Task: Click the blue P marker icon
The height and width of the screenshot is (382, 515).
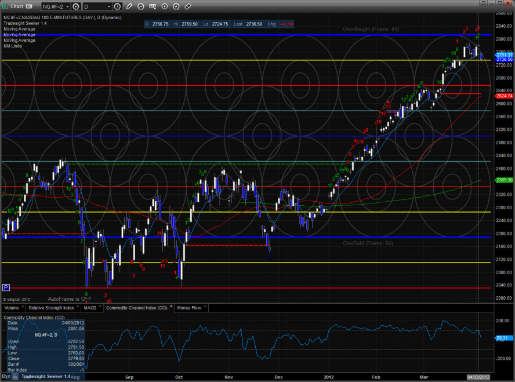Action: 6,287
